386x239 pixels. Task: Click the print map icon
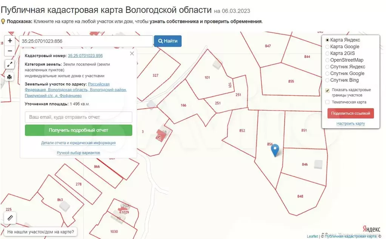click(x=9, y=77)
